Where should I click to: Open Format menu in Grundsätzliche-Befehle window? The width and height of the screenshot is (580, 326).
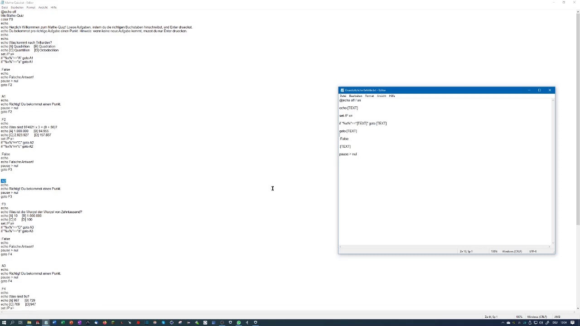pos(369,96)
